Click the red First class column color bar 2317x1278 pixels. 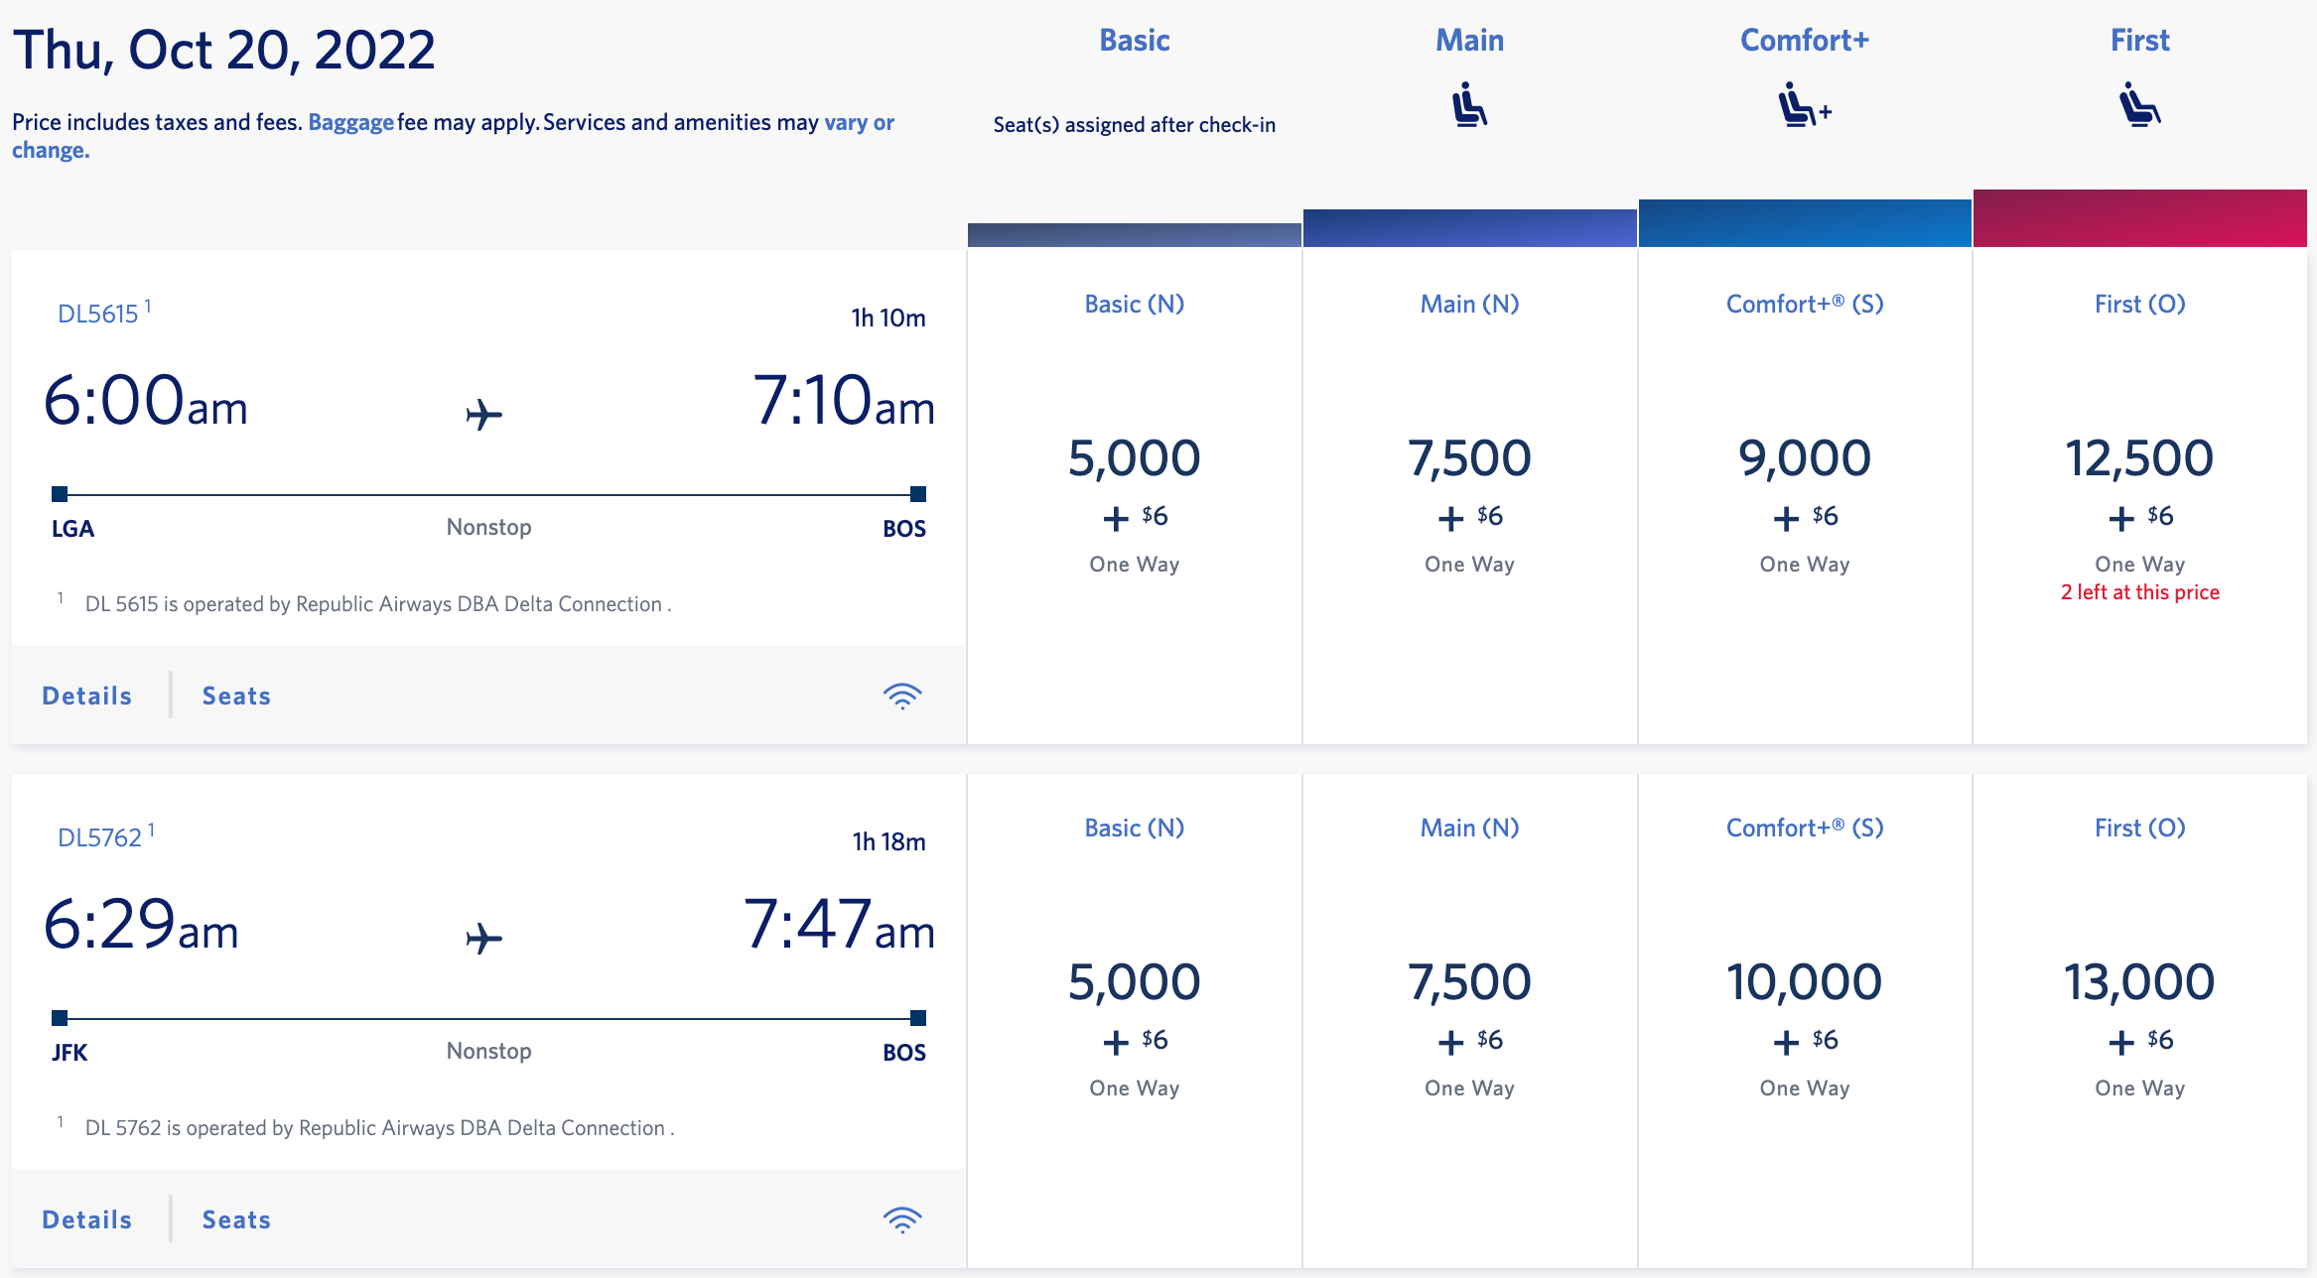[2139, 217]
